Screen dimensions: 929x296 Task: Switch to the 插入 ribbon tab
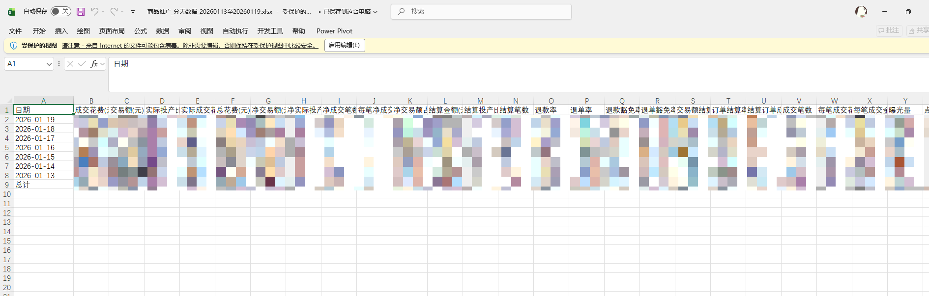[x=61, y=31]
